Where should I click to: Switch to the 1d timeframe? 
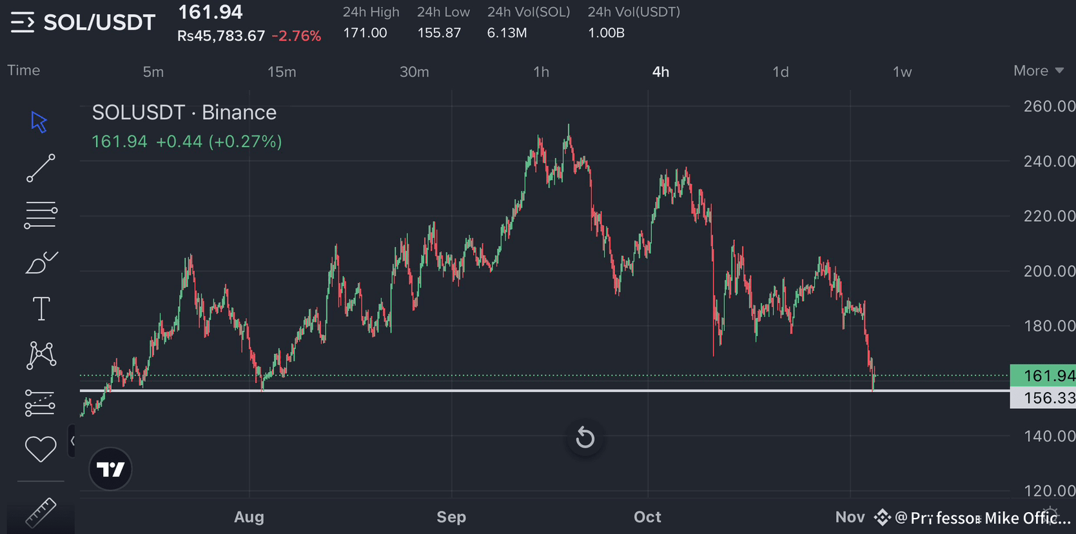click(781, 72)
